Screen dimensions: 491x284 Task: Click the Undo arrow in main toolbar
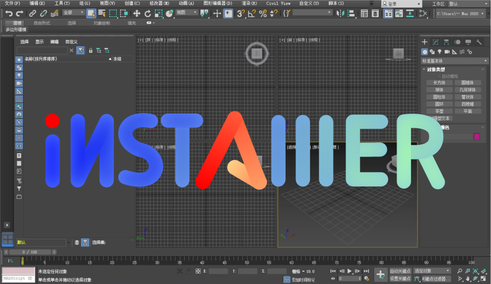tap(9, 14)
